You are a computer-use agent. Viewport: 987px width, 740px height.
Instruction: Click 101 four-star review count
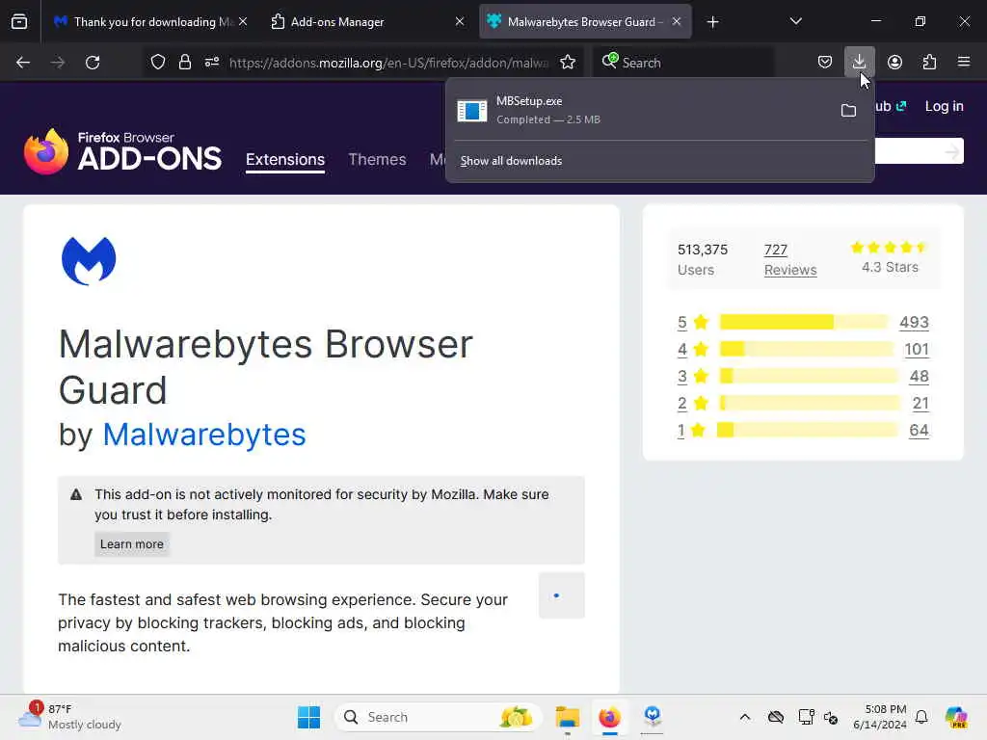click(x=917, y=349)
